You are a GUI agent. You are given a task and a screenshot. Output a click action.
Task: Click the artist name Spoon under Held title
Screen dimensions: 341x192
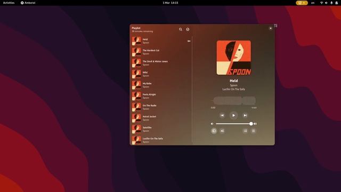233,85
